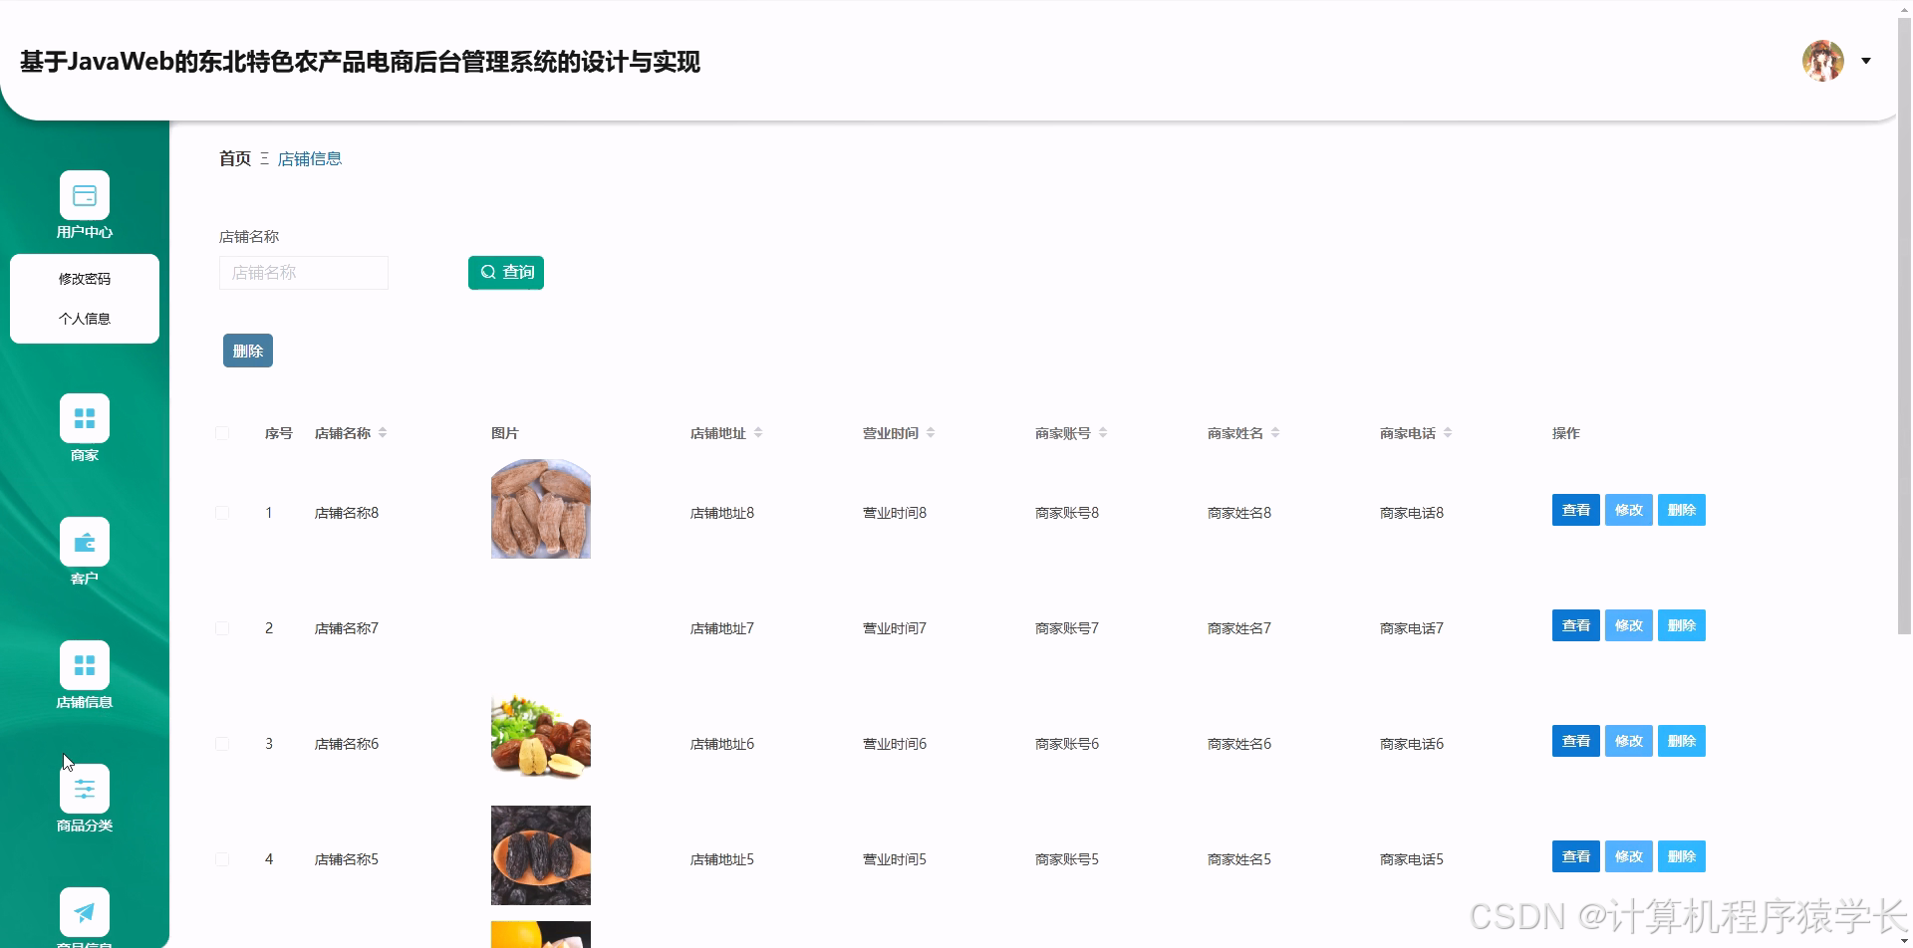Sort by 商家电话 column

(x=1448, y=433)
